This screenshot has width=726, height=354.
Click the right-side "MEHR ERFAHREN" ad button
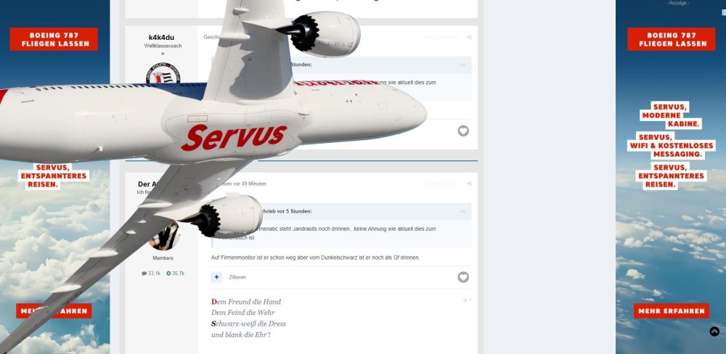672,311
